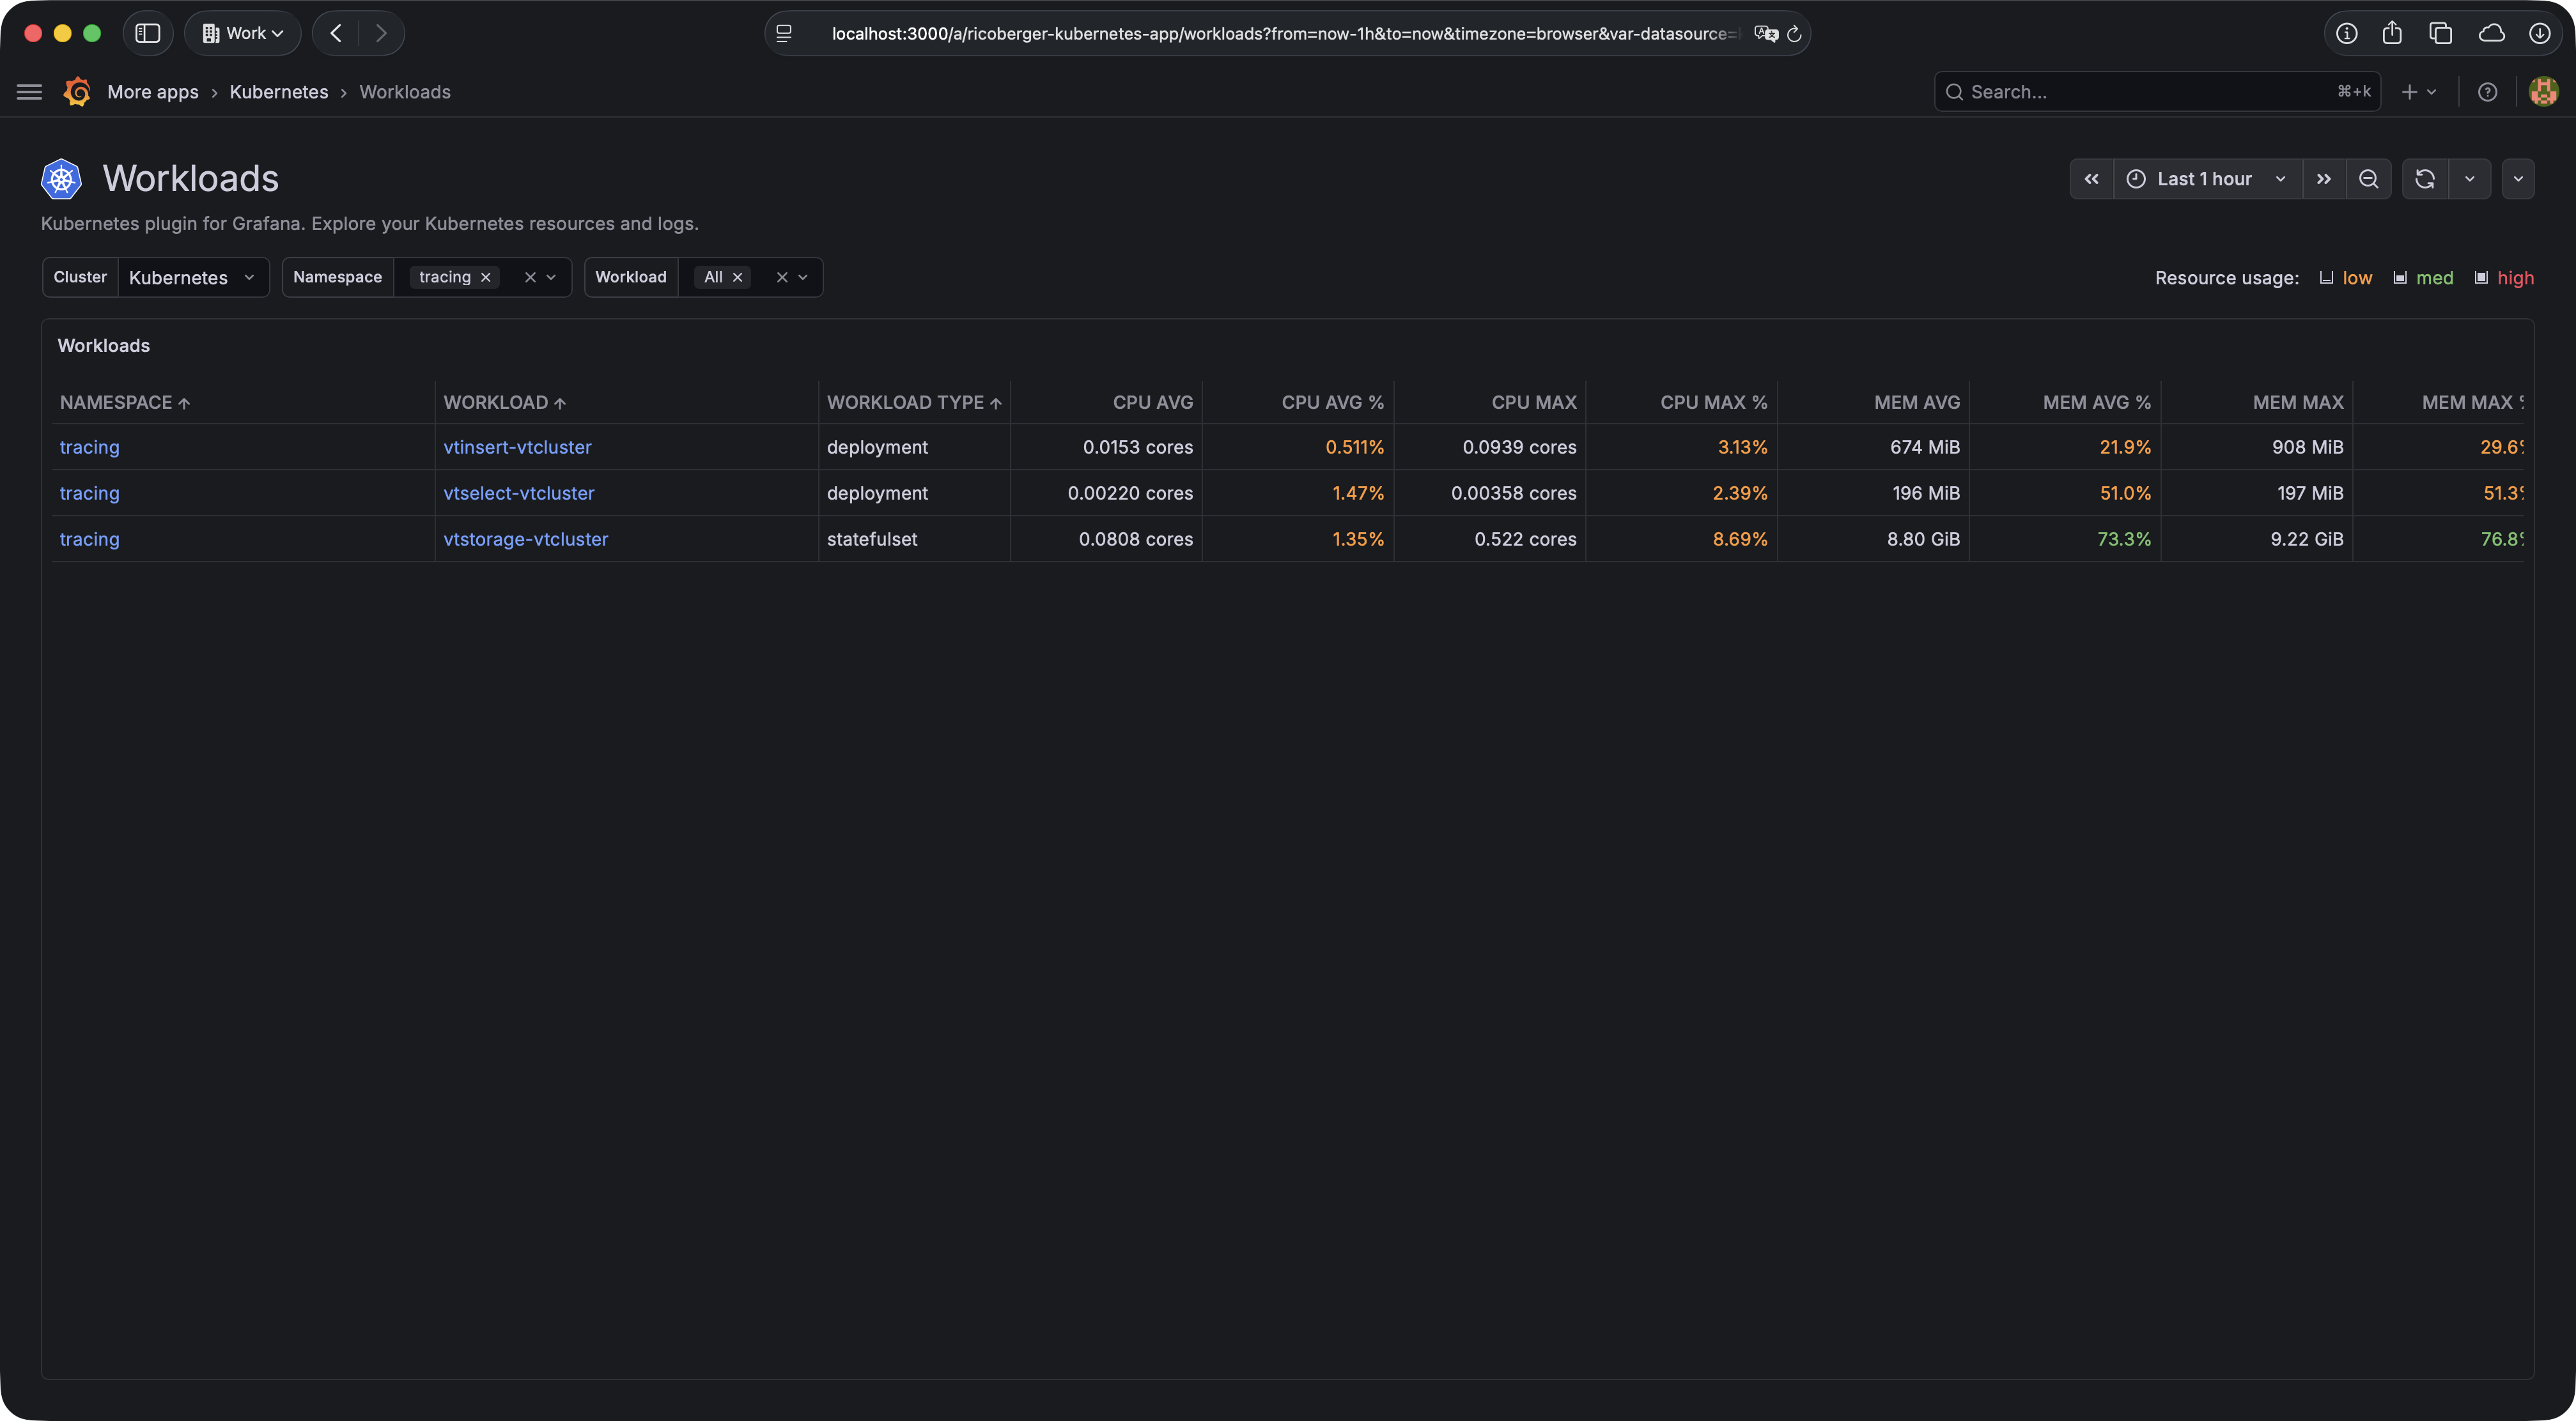Open vtstorage-vtcluster workload link
The image size is (2576, 1421).
pyautogui.click(x=526, y=539)
